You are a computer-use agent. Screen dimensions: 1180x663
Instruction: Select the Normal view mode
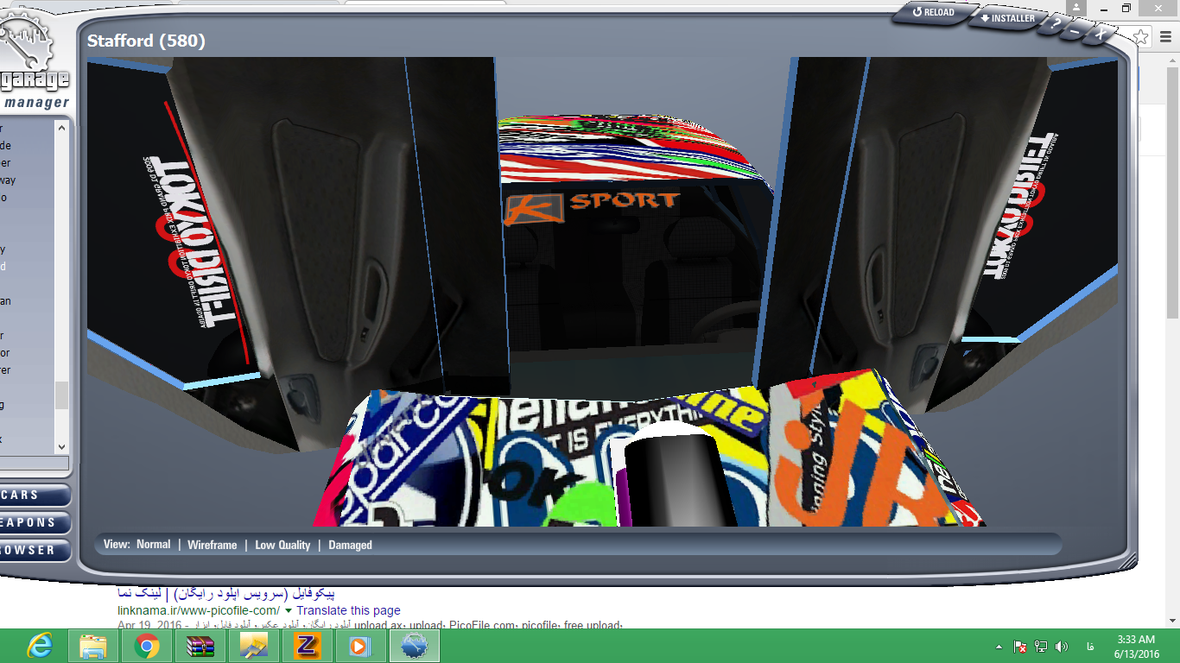coord(154,545)
